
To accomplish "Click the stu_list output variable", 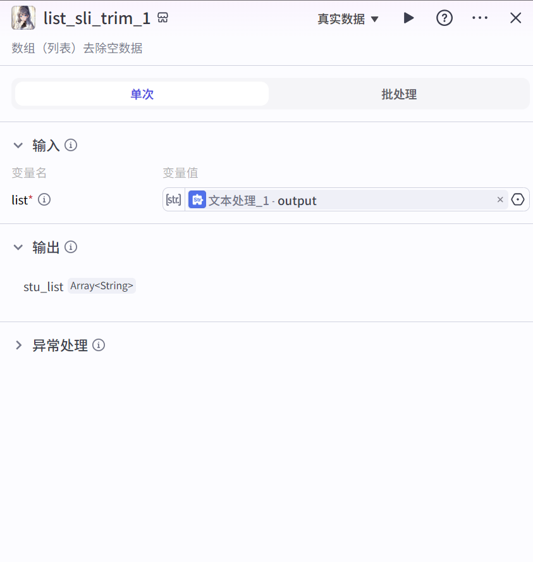I will [x=44, y=286].
